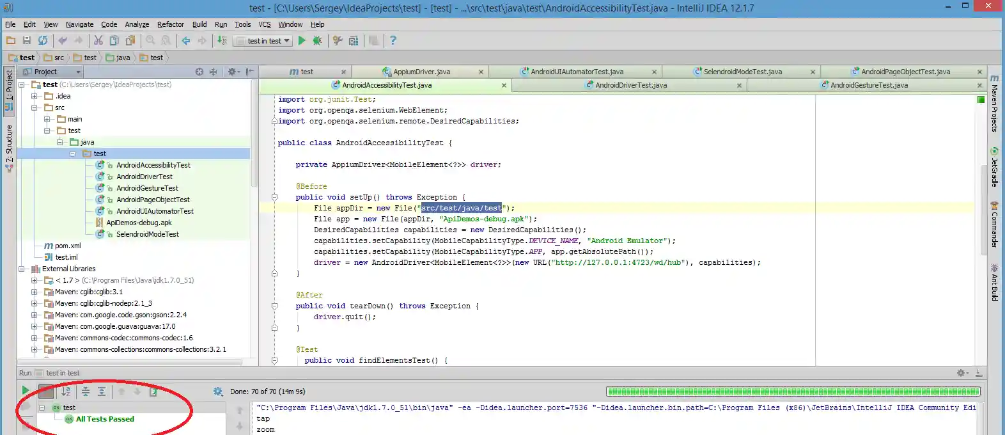The image size is (1005, 435).
Task: Collapse all in Project panel
Action: pos(214,72)
